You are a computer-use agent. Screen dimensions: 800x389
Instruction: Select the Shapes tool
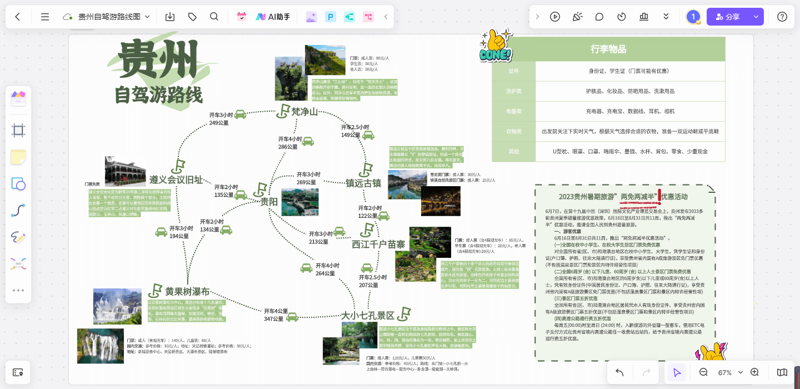tap(18, 184)
